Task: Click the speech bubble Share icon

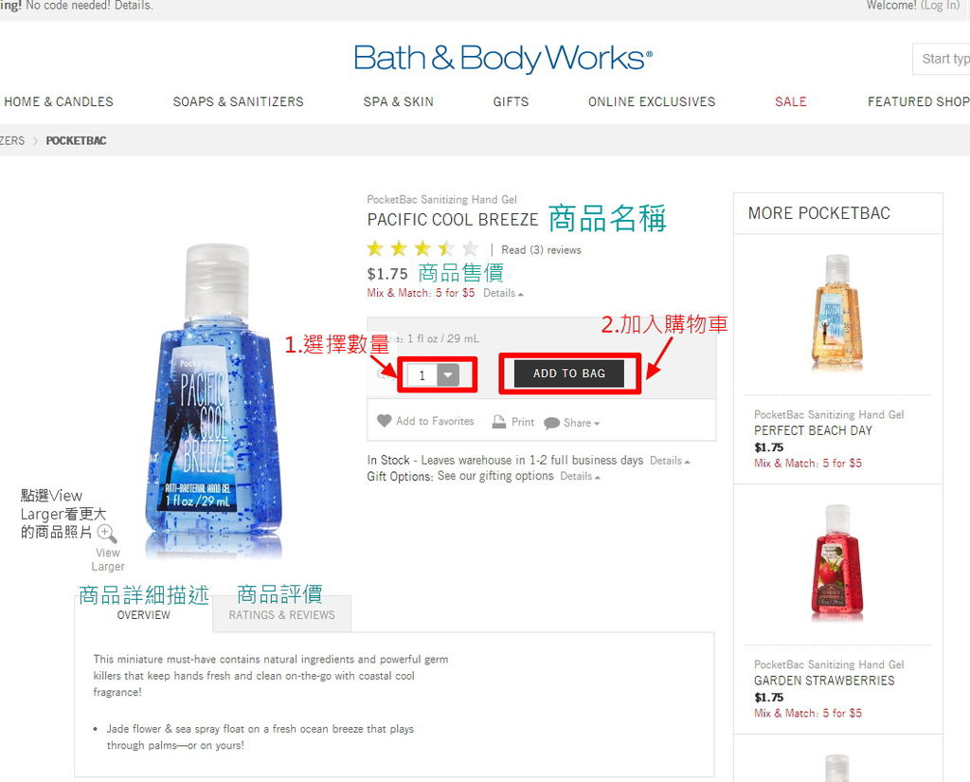Action: coord(551,424)
